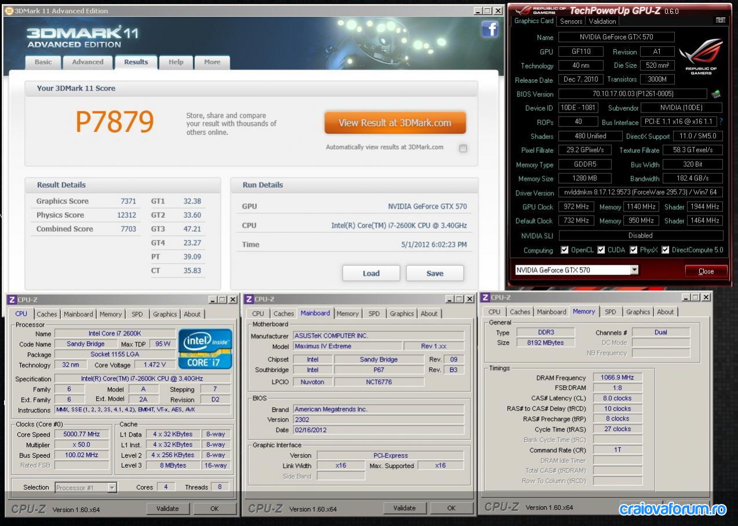738x526 pixels.
Task: Open the Sensors tab in GPU-Z
Action: (571, 21)
